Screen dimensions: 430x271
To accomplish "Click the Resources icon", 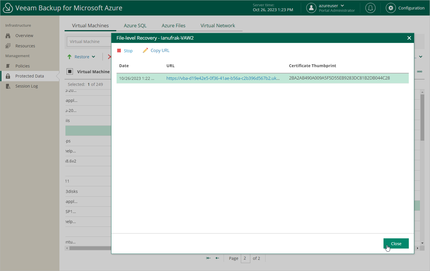I will pyautogui.click(x=8, y=46).
